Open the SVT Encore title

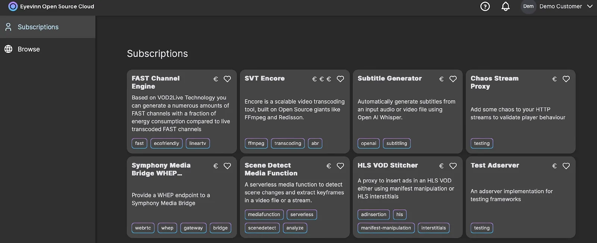(265, 78)
